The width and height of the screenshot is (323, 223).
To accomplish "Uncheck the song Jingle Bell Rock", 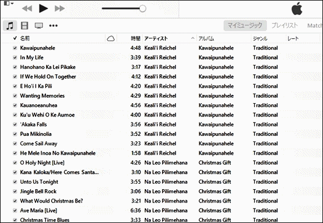I will 15,191.
